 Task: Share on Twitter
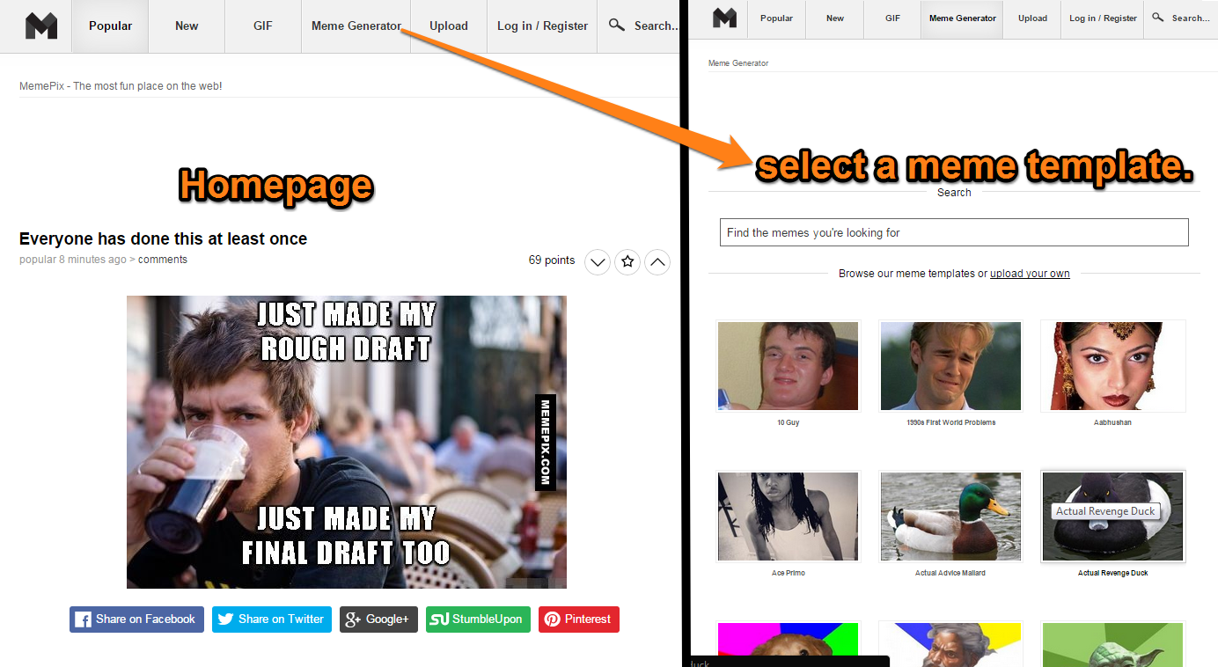click(x=272, y=619)
